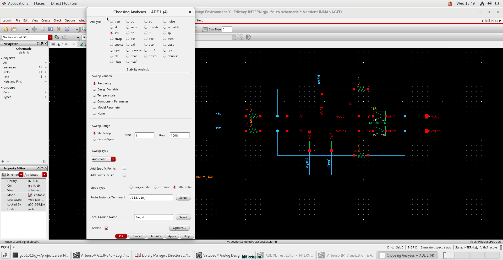Click the Stop frequency input field
Image resolution: width=503 pixels, height=260 pixels.
coord(180,136)
